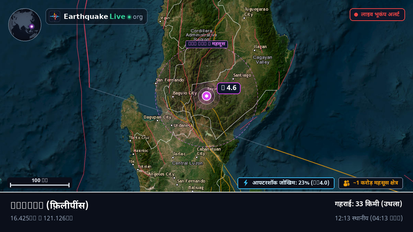Click the depth 33 km text
The width and height of the screenshot is (413, 232).
[369, 204]
